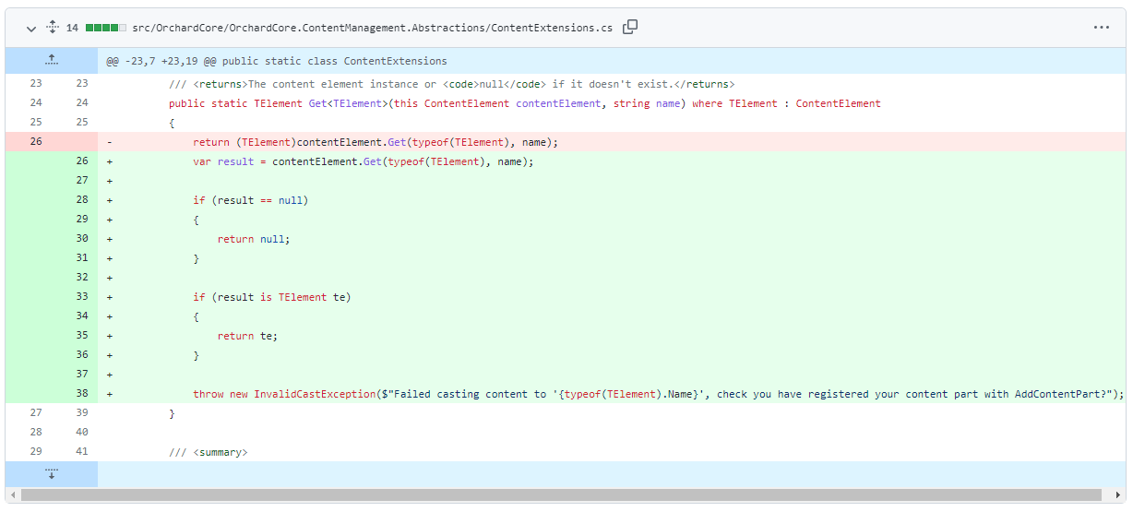Select the throw new InvalidCastException line

click(659, 394)
